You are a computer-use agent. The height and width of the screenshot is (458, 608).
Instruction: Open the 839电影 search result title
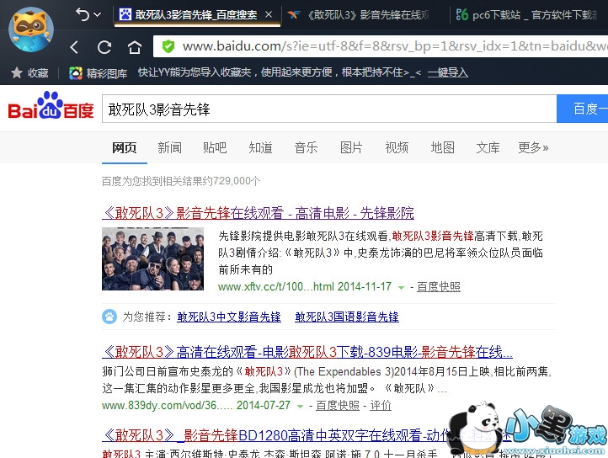[307, 352]
